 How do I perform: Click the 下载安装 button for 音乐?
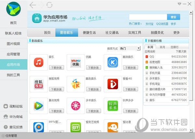(x=57, y=68)
